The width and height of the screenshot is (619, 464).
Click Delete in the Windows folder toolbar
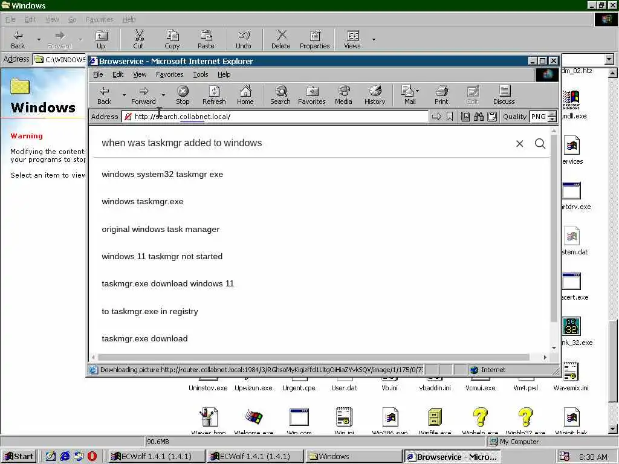click(280, 39)
